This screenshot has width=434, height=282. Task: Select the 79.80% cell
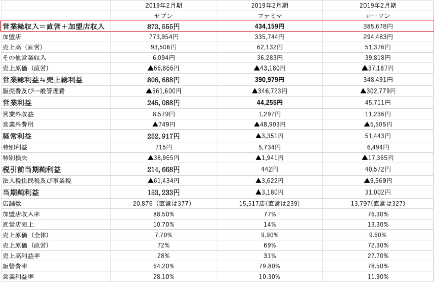click(x=270, y=266)
